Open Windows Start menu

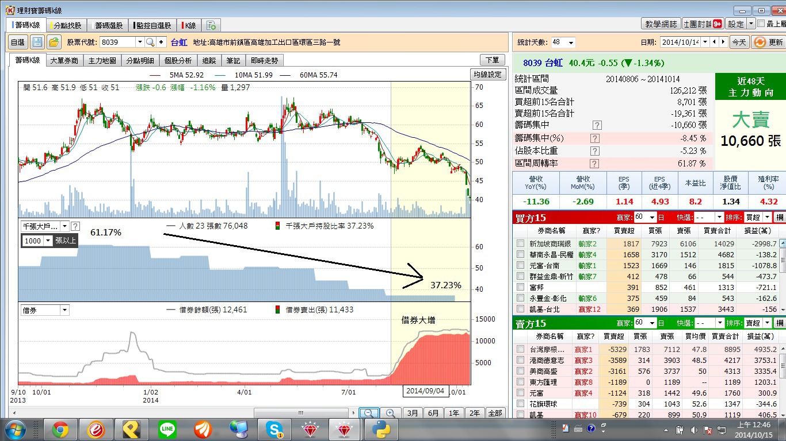click(x=14, y=430)
